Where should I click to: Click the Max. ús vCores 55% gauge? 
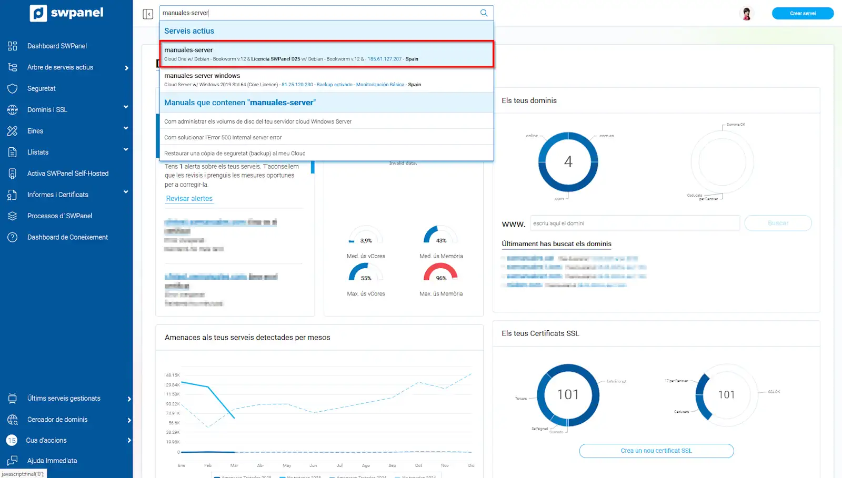[366, 272]
